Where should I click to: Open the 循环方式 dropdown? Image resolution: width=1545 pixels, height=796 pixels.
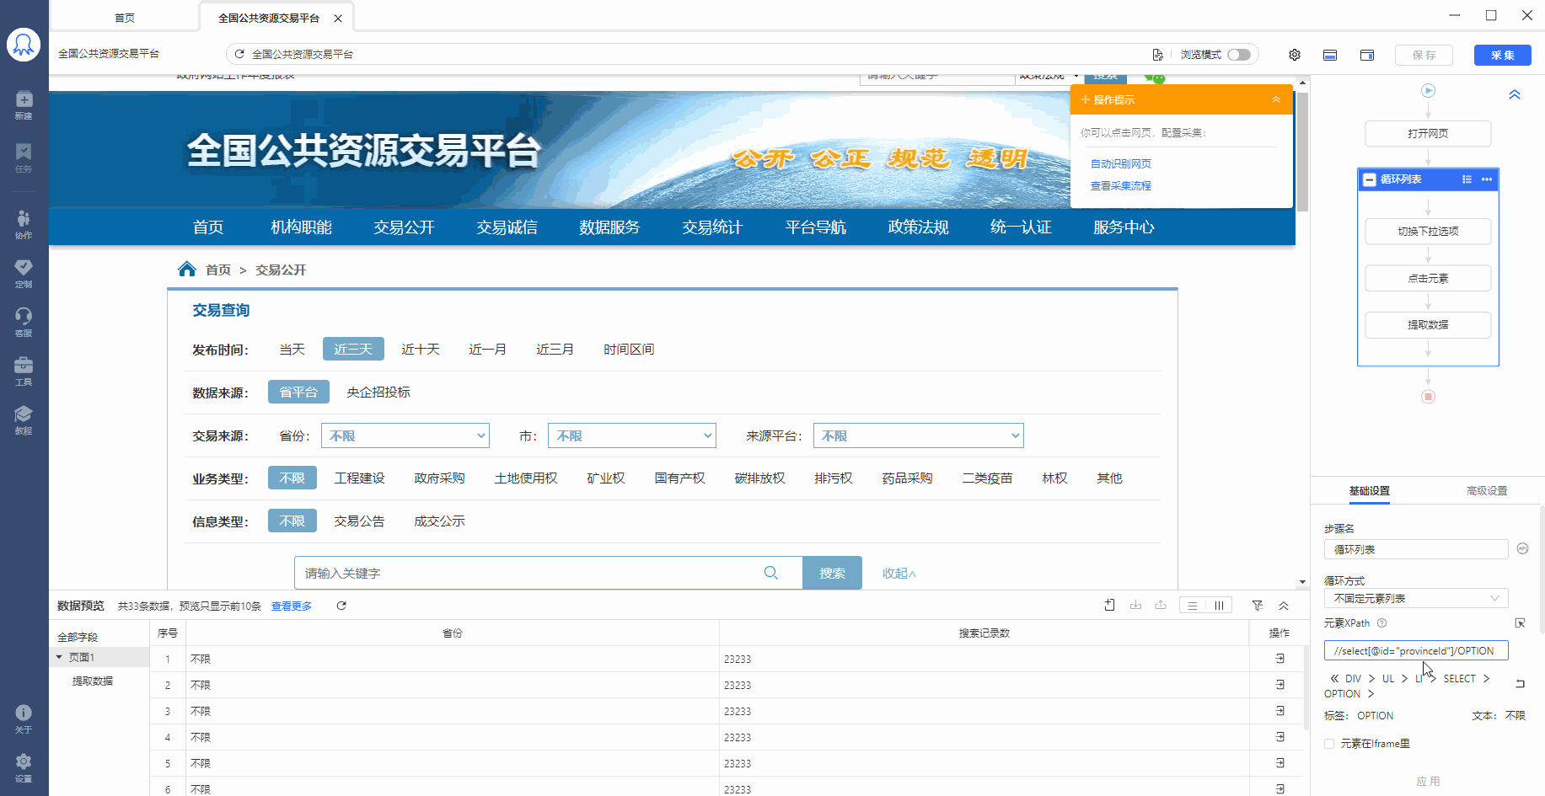(x=1415, y=598)
